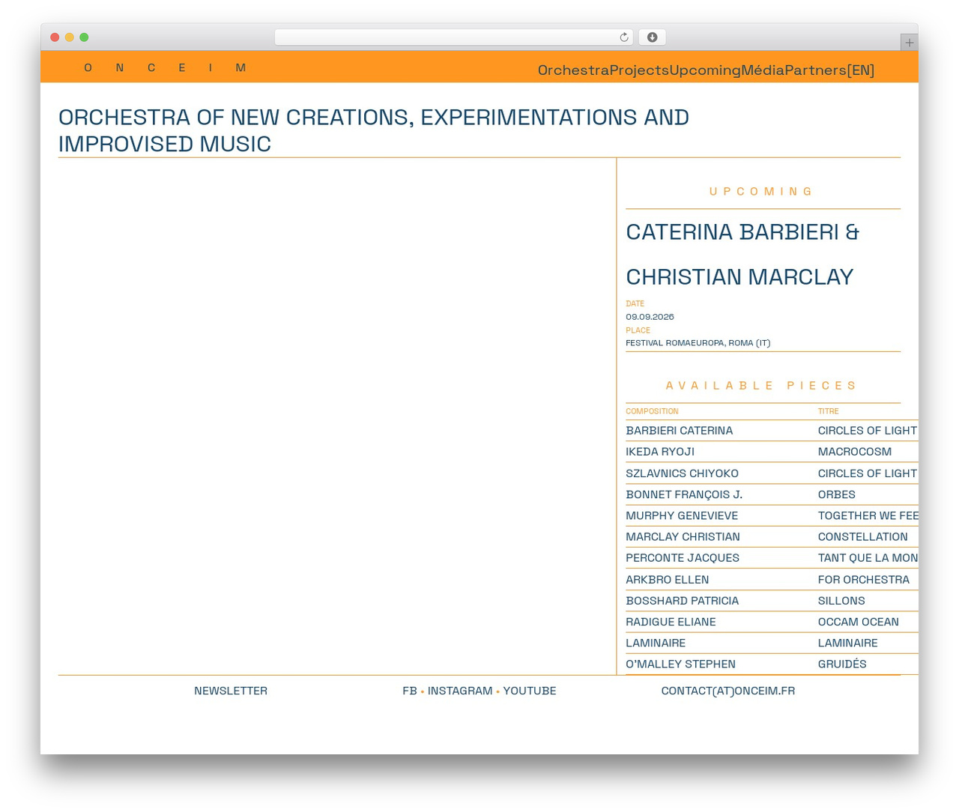Click the contact(at)onceim.fr email
This screenshot has height=812, width=959.
pyautogui.click(x=727, y=691)
